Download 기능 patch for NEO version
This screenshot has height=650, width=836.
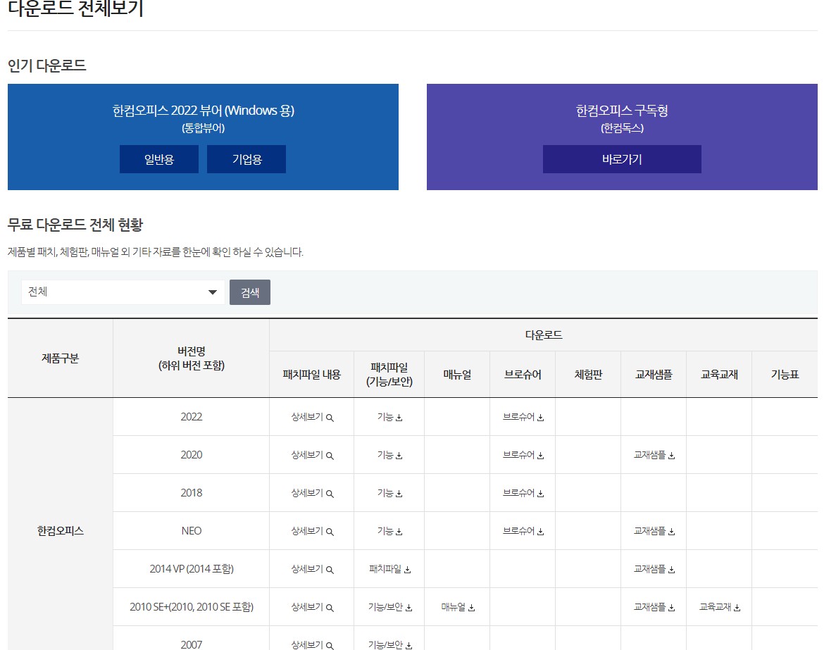(389, 531)
